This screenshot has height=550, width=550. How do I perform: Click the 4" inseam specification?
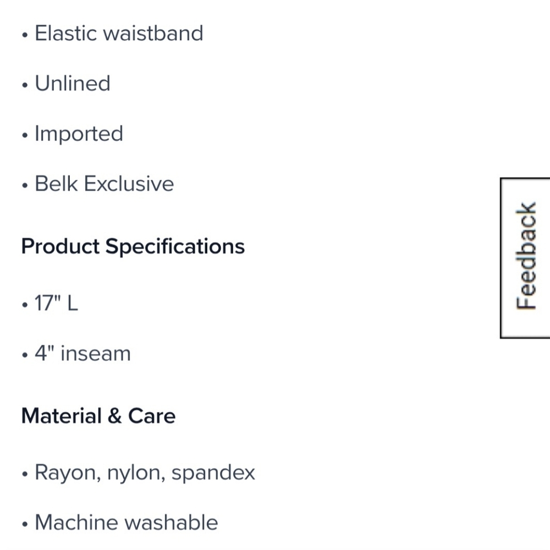click(83, 353)
